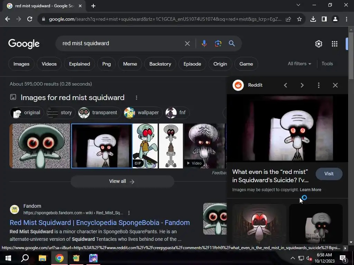Select the Game filter chip

pyautogui.click(x=246, y=64)
